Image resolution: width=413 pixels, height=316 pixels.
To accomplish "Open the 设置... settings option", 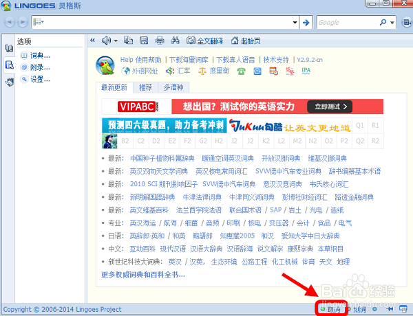I will point(36,79).
